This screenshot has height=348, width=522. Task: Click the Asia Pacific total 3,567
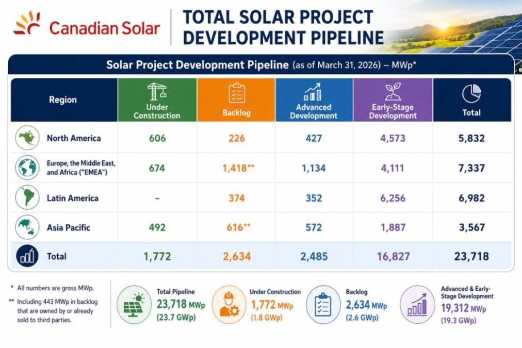(472, 227)
